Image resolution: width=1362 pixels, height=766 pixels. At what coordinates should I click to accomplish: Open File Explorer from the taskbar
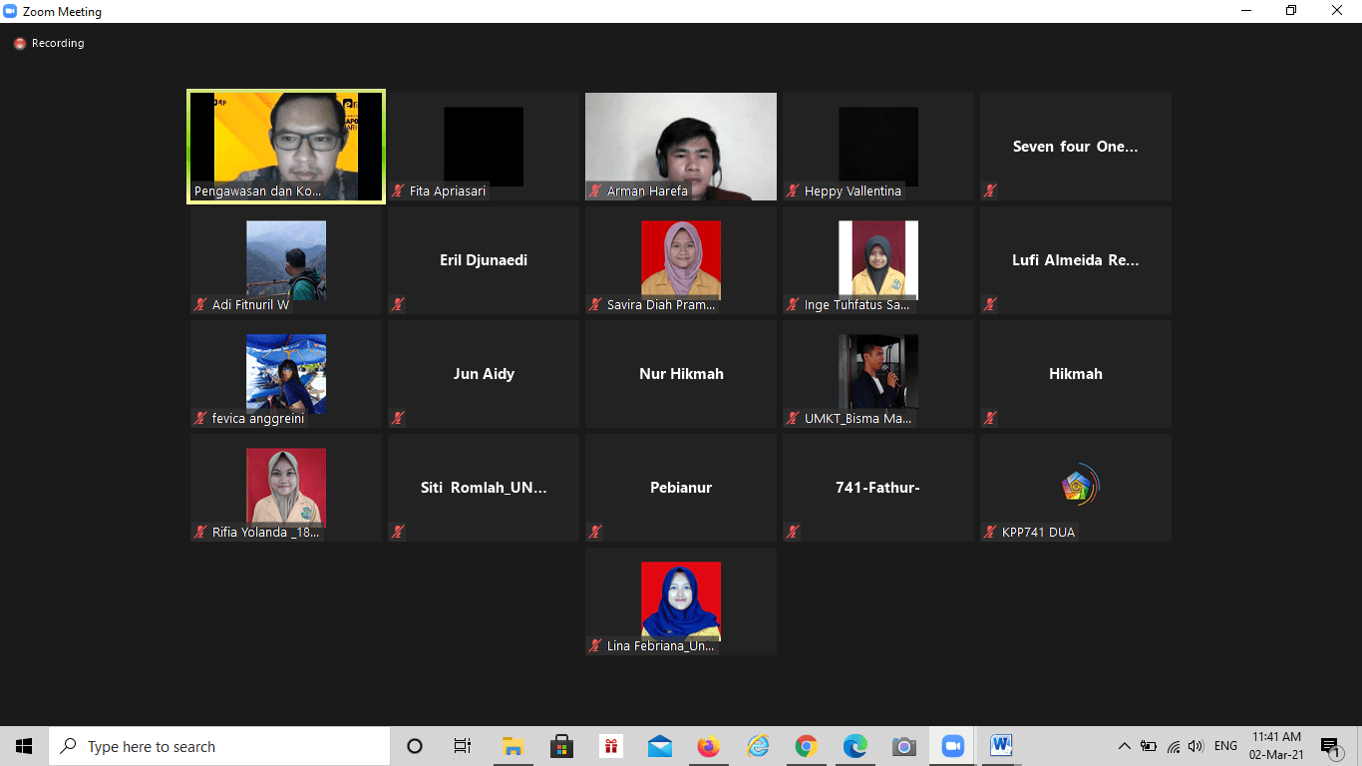(513, 746)
